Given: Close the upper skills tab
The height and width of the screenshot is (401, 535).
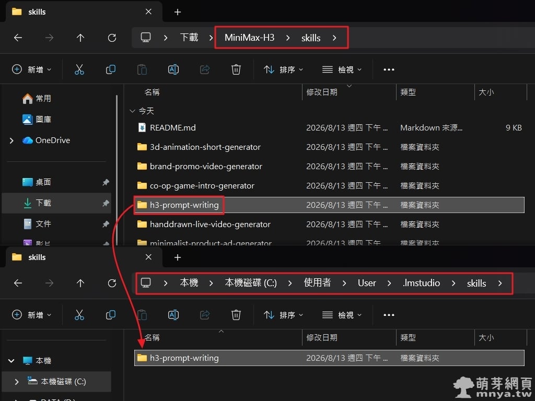Looking at the screenshot, I should 148,11.
